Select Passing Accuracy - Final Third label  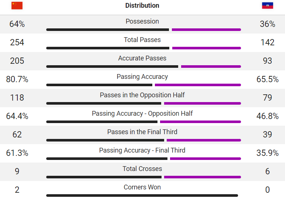pos(142,150)
